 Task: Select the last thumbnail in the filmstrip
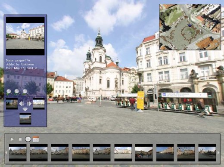tap(207, 153)
